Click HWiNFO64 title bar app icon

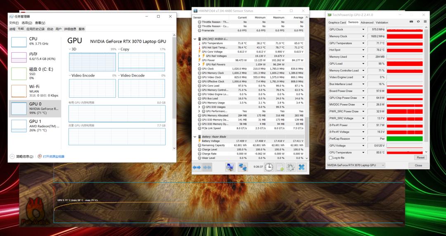(195, 11)
